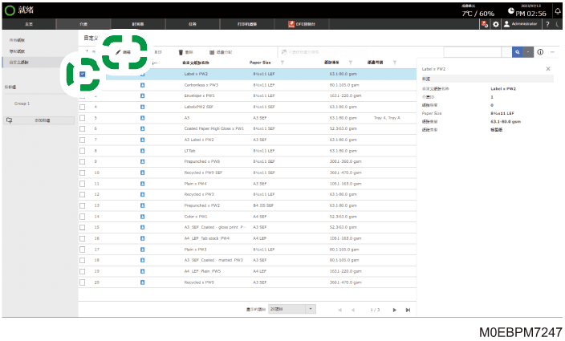Open the gray dropdown next to search button
Screen dimensions: 565x341
click(x=528, y=52)
